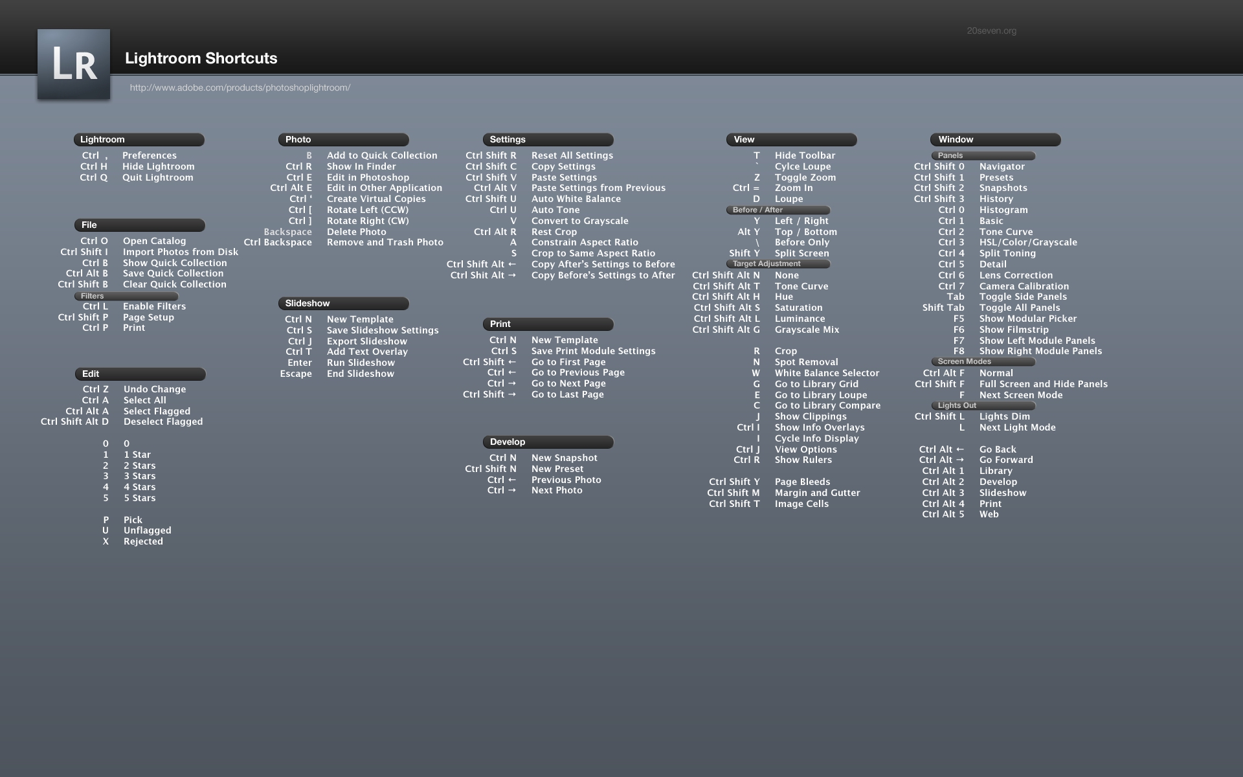Click the Panels sub-header under Window

pyautogui.click(x=983, y=156)
